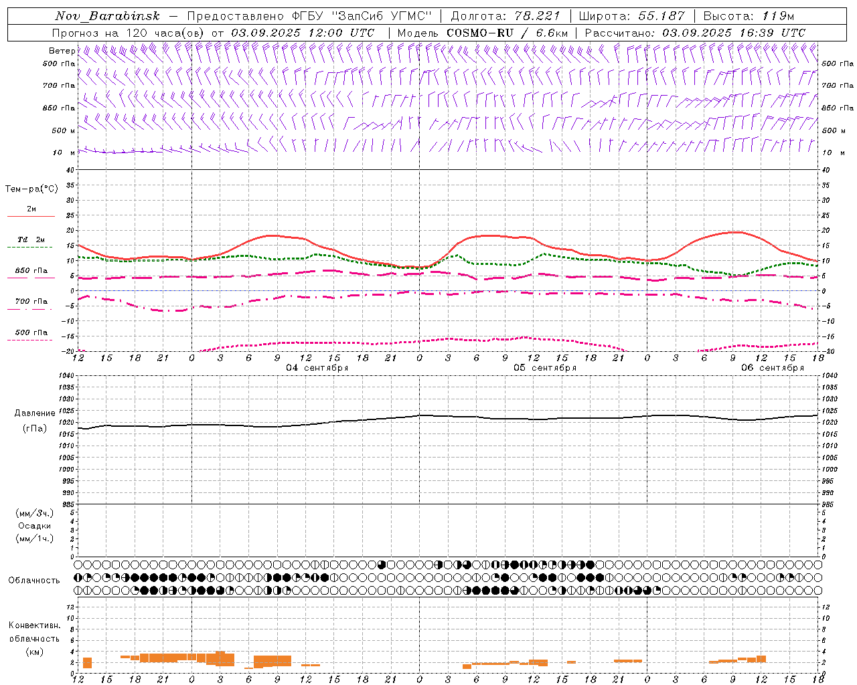Click the forecast start 03.09.2025 12:00 UTC
The height and width of the screenshot is (685, 857).
point(303,33)
